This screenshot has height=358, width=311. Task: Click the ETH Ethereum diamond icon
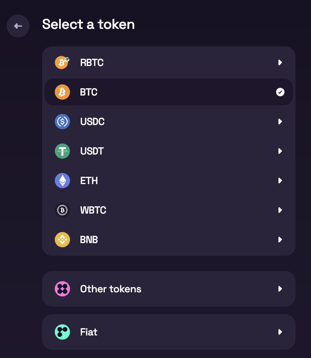[x=62, y=181]
